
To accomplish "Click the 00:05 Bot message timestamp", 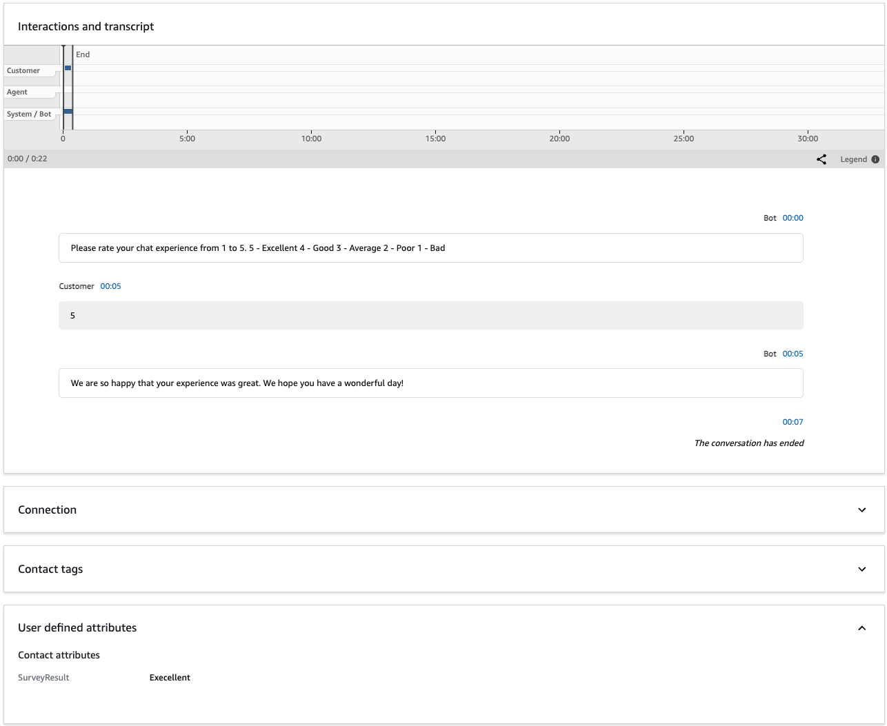I will pos(793,354).
